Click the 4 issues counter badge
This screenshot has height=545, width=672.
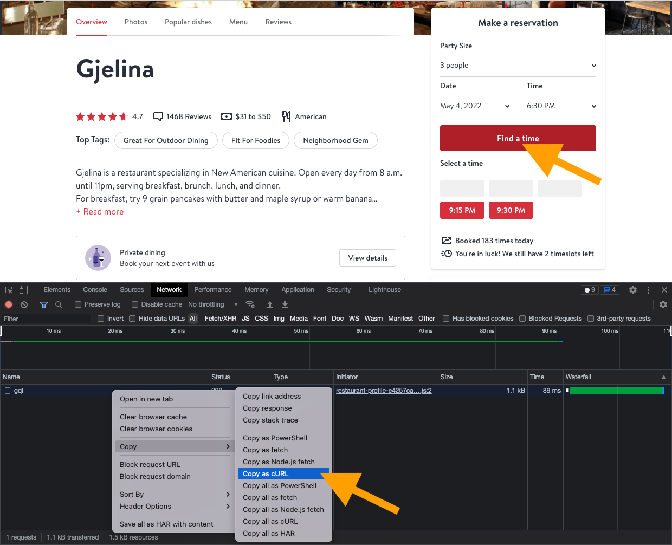610,290
